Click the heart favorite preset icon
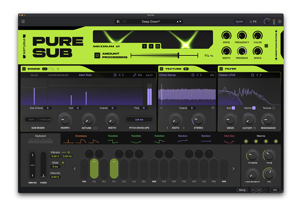The image size is (302, 211). [124, 22]
